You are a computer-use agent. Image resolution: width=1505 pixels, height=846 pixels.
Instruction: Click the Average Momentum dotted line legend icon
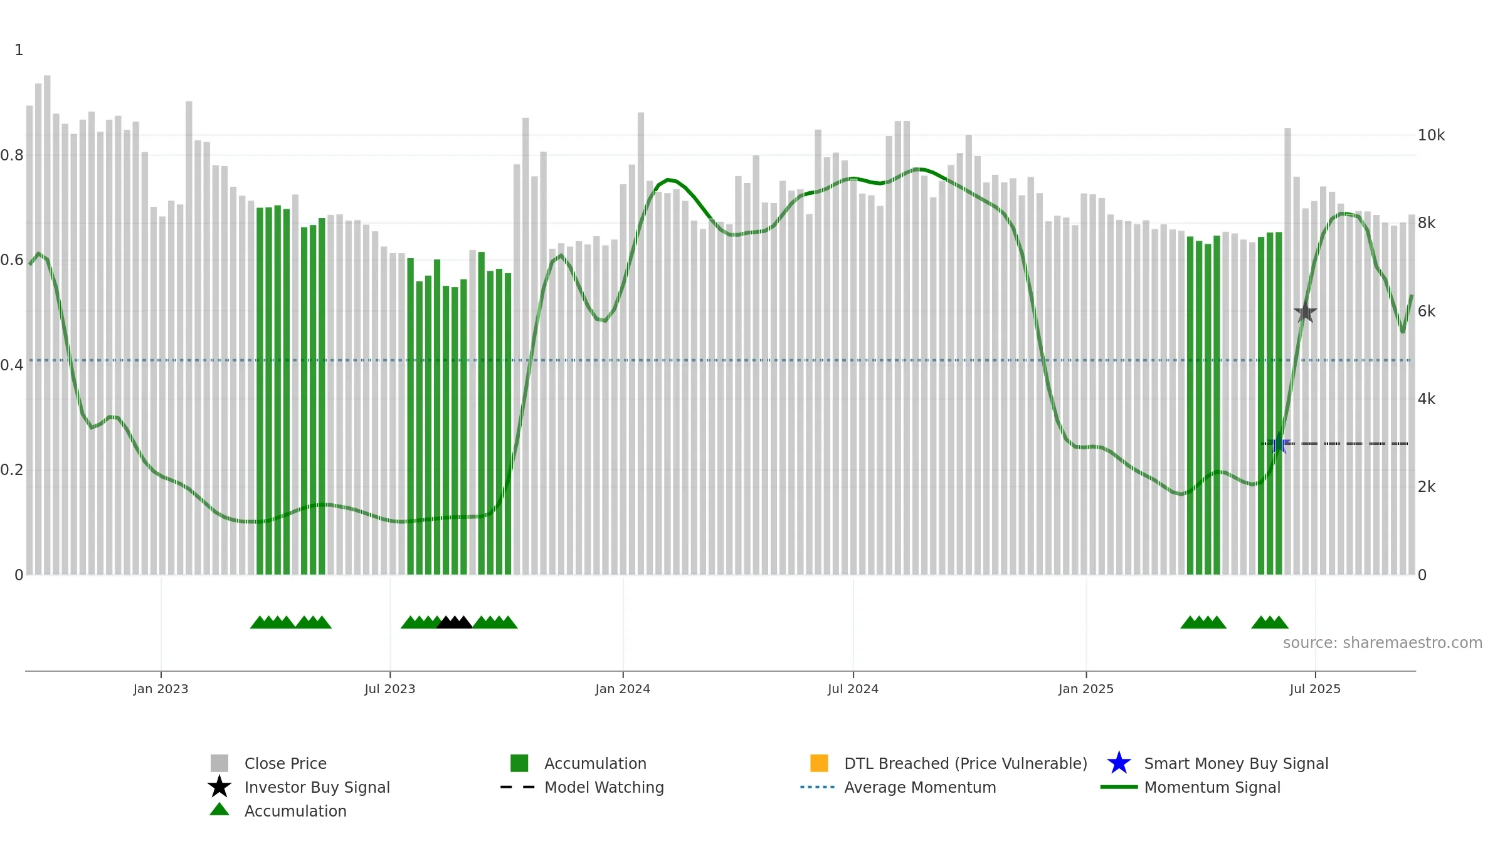(818, 787)
